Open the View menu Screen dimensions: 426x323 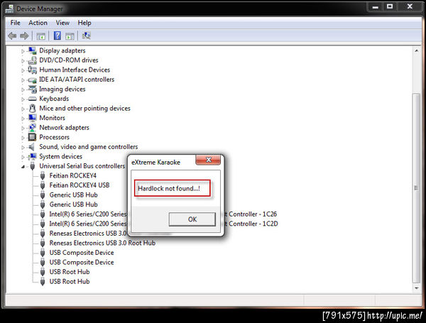(x=62, y=23)
